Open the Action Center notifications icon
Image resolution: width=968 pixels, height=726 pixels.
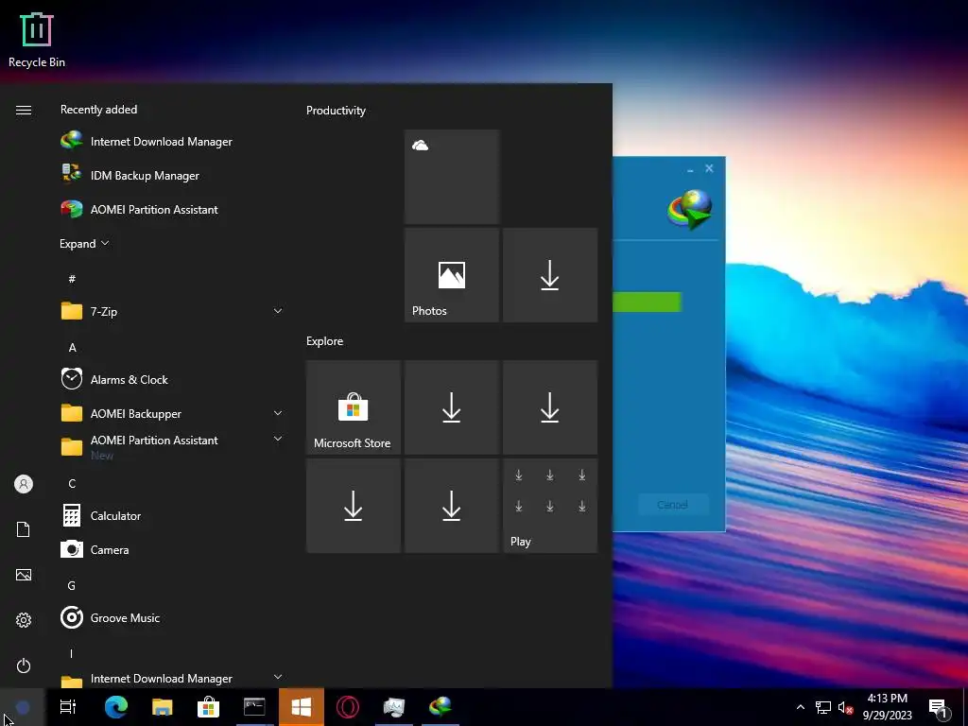(x=938, y=707)
